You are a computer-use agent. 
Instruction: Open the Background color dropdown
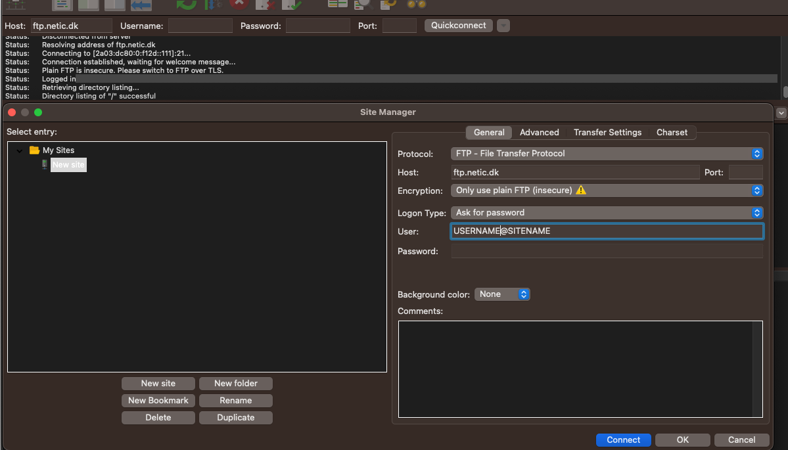502,294
